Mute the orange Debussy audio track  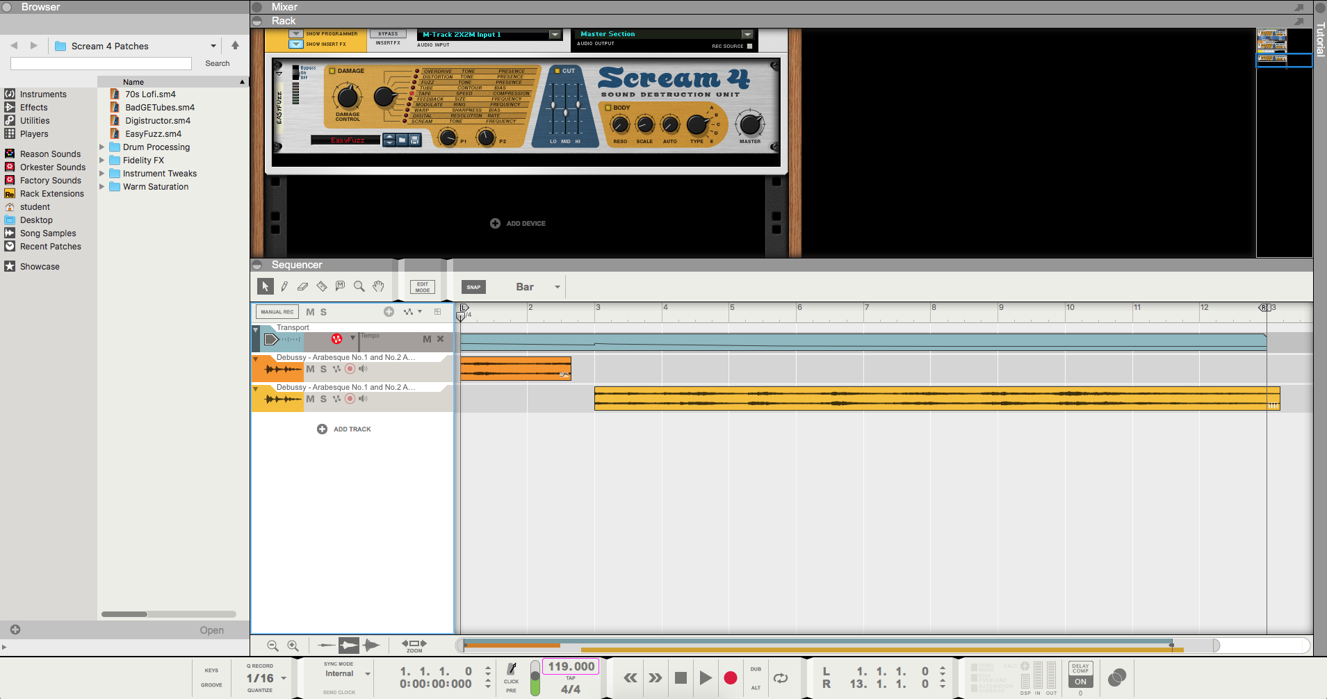311,369
